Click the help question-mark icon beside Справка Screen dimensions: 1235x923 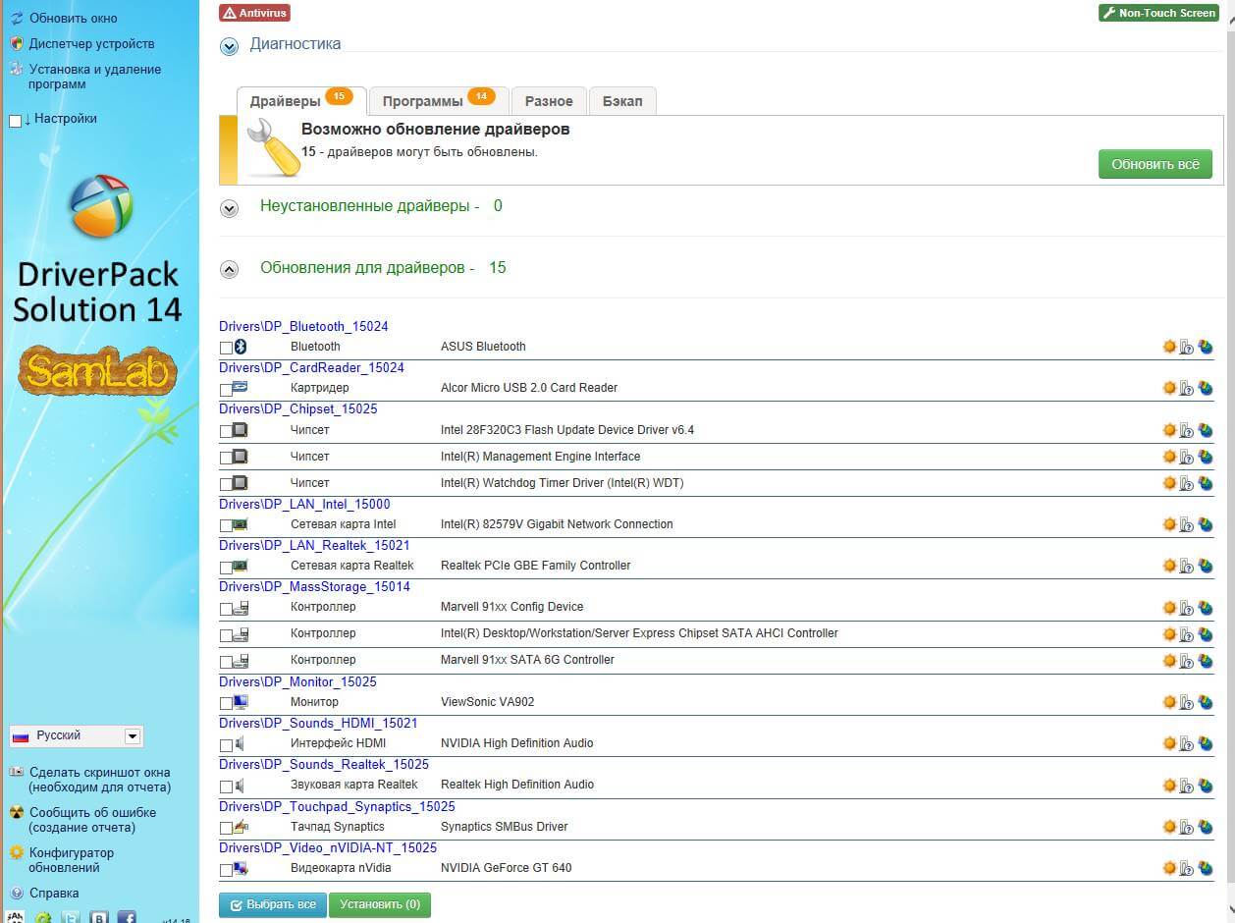[x=17, y=894]
